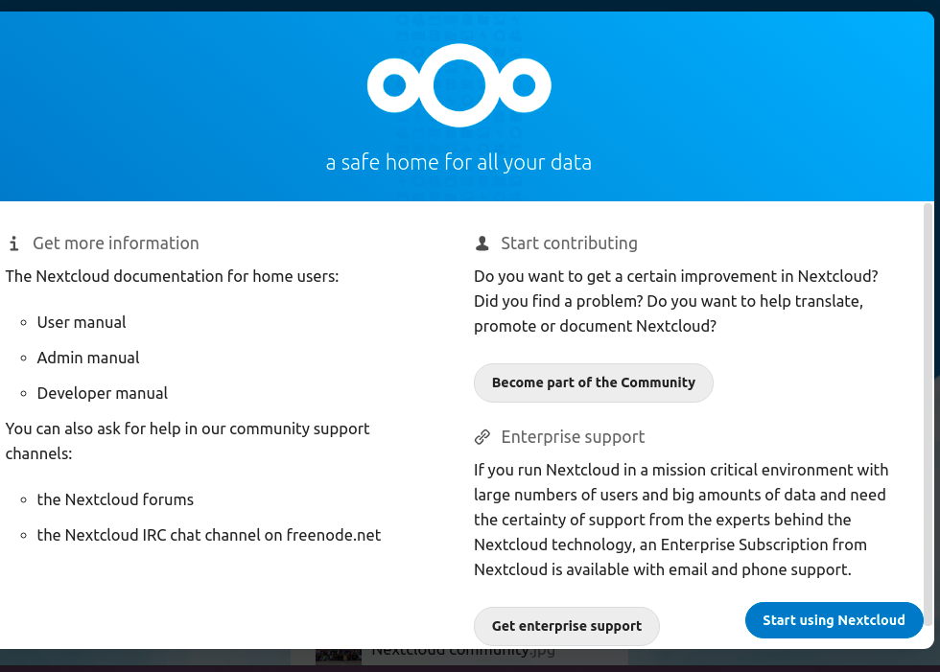Screen dimensions: 940x672
Task: Click the Nextcloud community.jpg file name
Action: click(x=462, y=652)
